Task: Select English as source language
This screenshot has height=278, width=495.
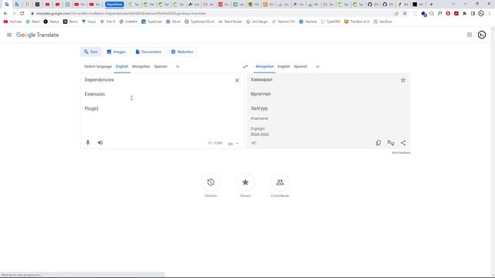Action: pyautogui.click(x=122, y=66)
